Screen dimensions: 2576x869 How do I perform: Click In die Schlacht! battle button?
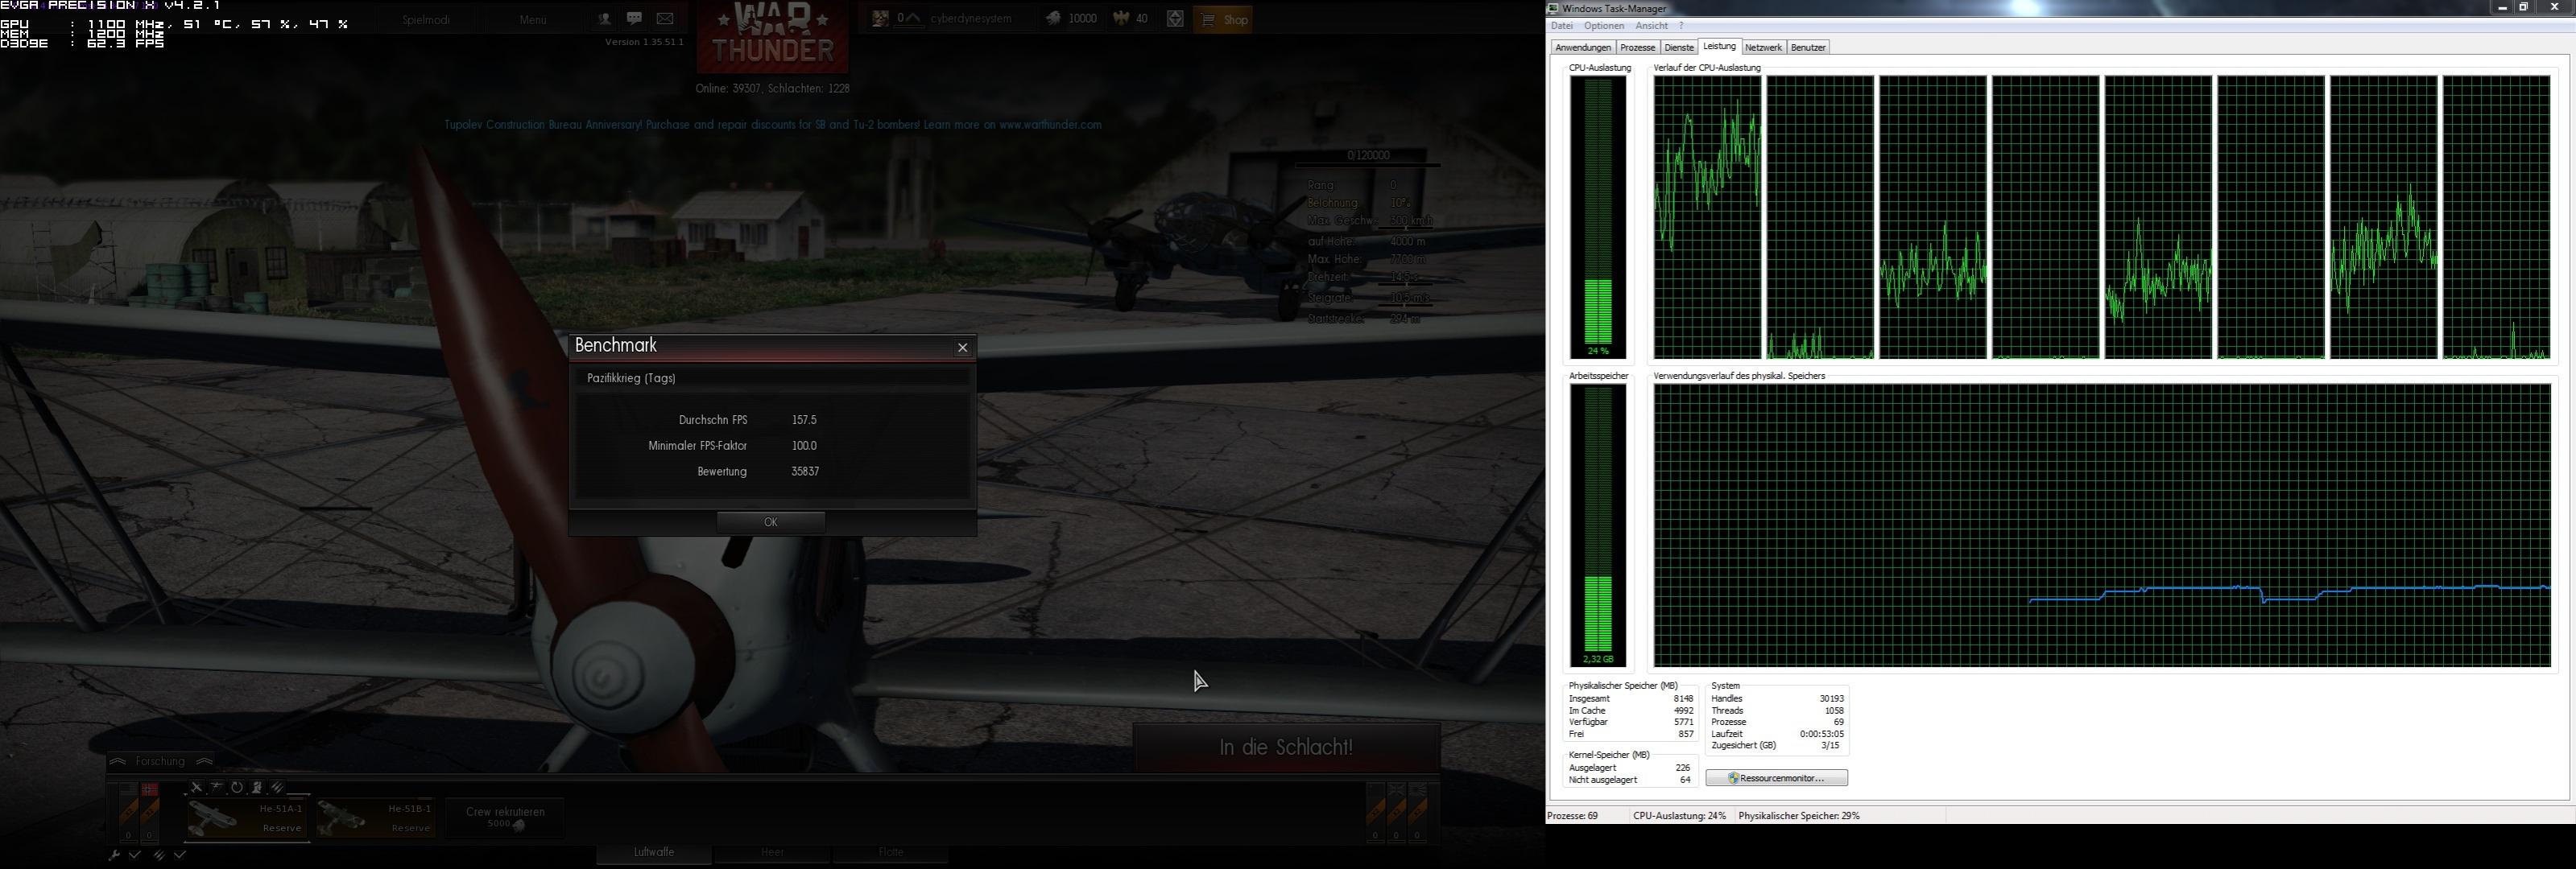1285,748
